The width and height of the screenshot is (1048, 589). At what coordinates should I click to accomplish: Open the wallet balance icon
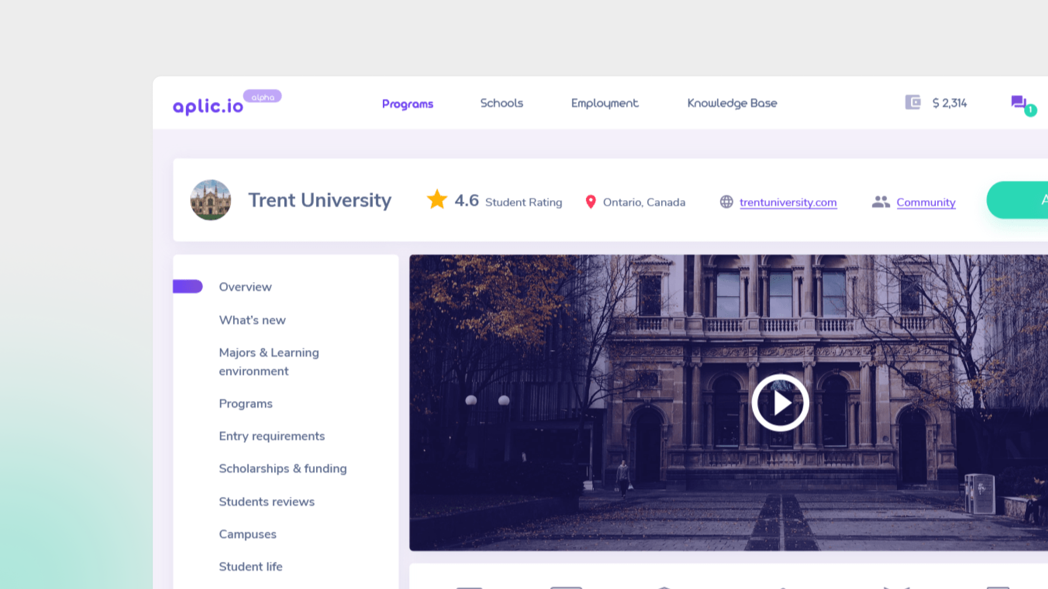(913, 103)
